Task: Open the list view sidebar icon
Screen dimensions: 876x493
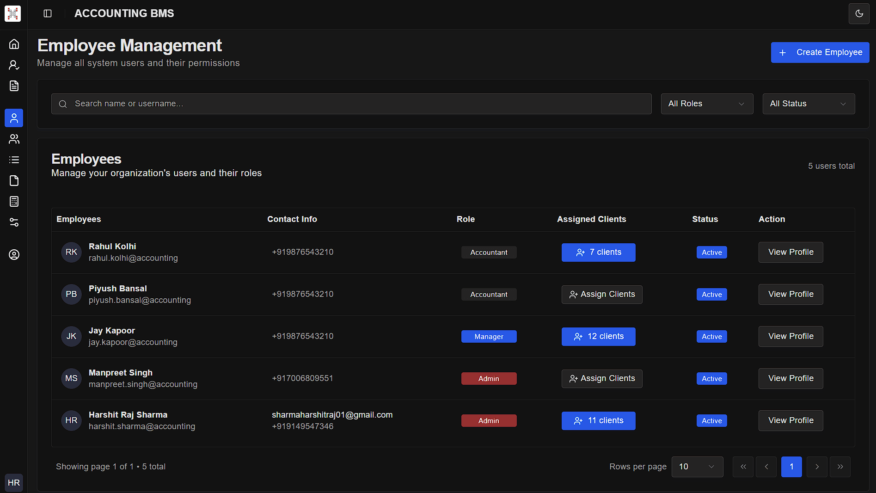Action: [13, 160]
